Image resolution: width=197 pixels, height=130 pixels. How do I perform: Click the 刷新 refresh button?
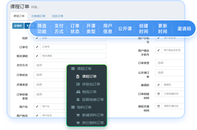point(18,26)
